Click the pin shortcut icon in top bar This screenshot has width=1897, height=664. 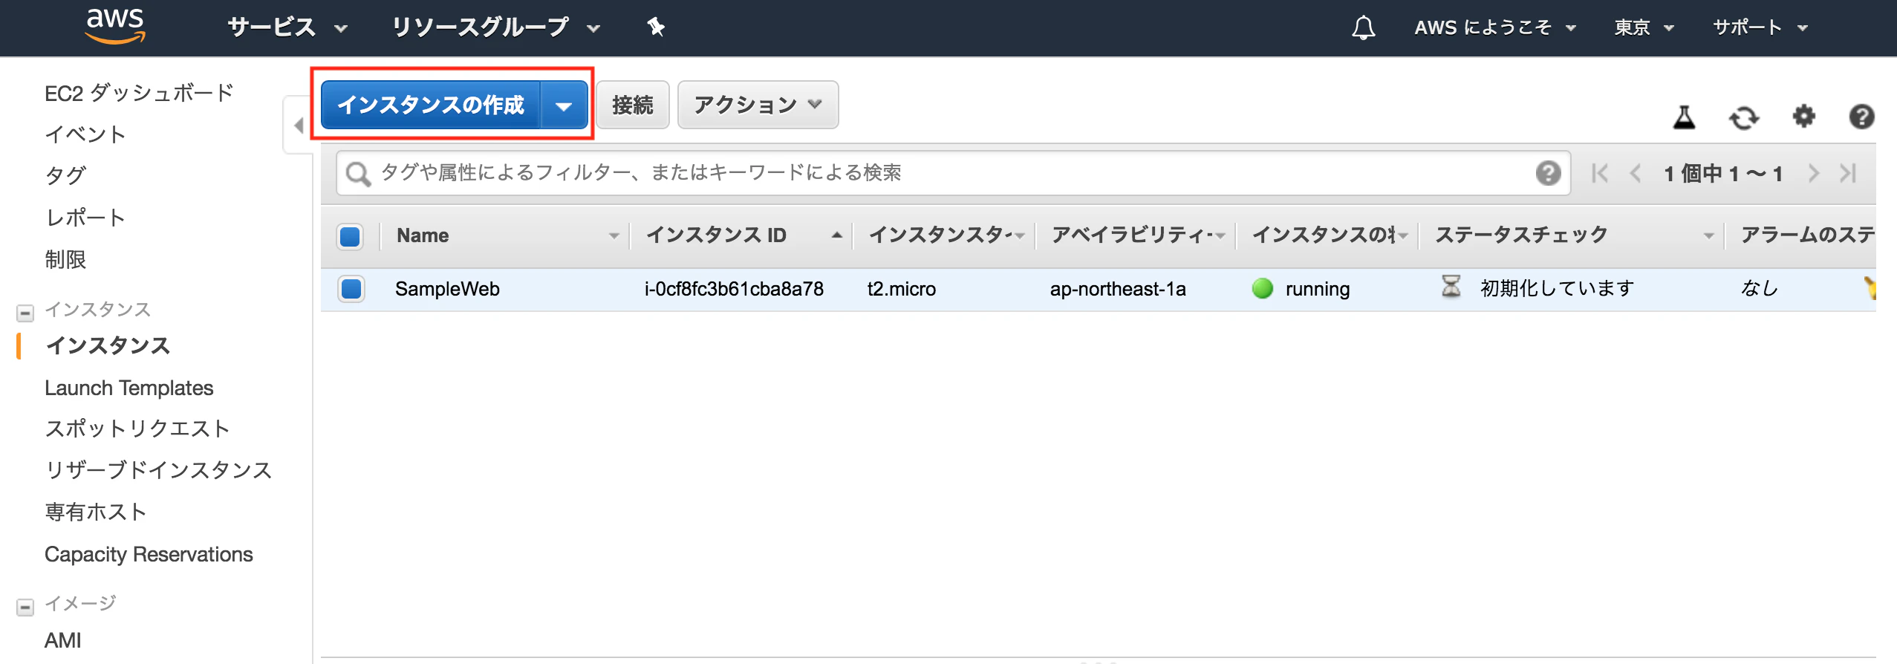pyautogui.click(x=655, y=27)
